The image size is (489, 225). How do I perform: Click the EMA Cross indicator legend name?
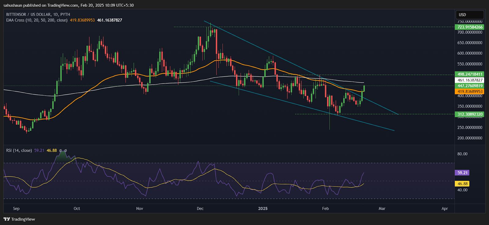(x=37, y=20)
